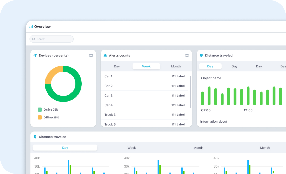The height and width of the screenshot is (174, 286).
Task: Select the Car 1 row
Action: (x=144, y=76)
